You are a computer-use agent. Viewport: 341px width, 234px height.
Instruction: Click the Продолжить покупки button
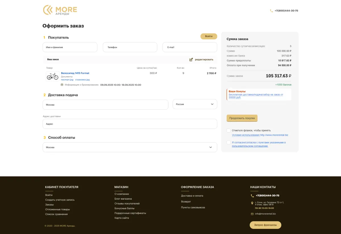(242, 118)
